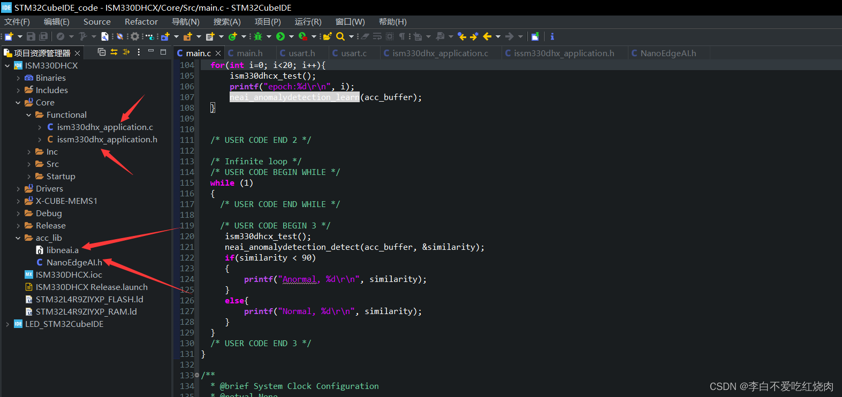Click the Forward navigation grey arrow

click(x=509, y=36)
